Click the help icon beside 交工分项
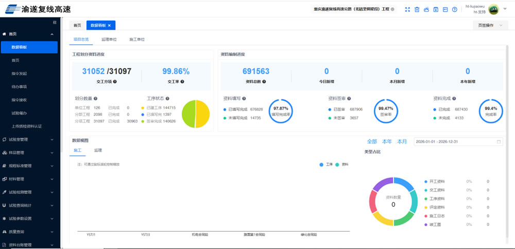This screenshot has width=515, height=249. 115,81
